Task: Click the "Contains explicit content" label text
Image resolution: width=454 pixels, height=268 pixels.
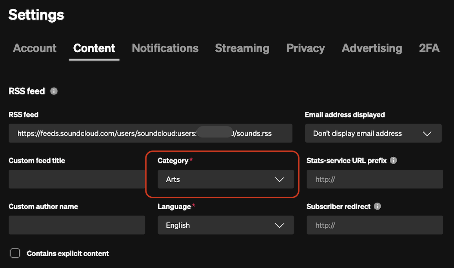Action: [x=68, y=254]
